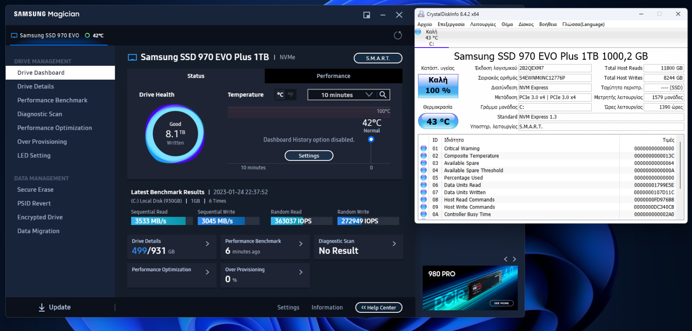Click the S.M.A.R.T. button in Samsung Magician

[x=378, y=58]
